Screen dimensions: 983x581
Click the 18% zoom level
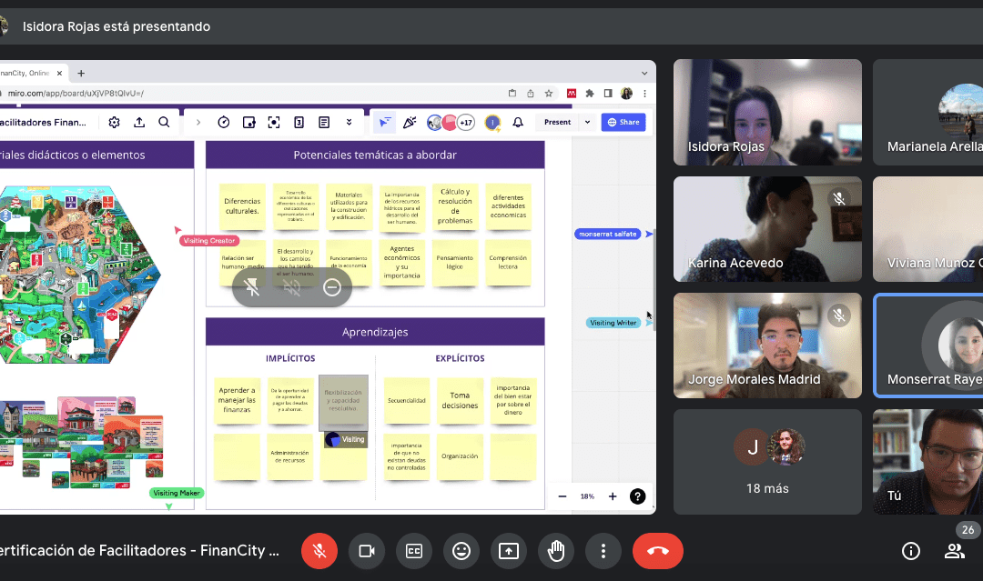click(587, 496)
